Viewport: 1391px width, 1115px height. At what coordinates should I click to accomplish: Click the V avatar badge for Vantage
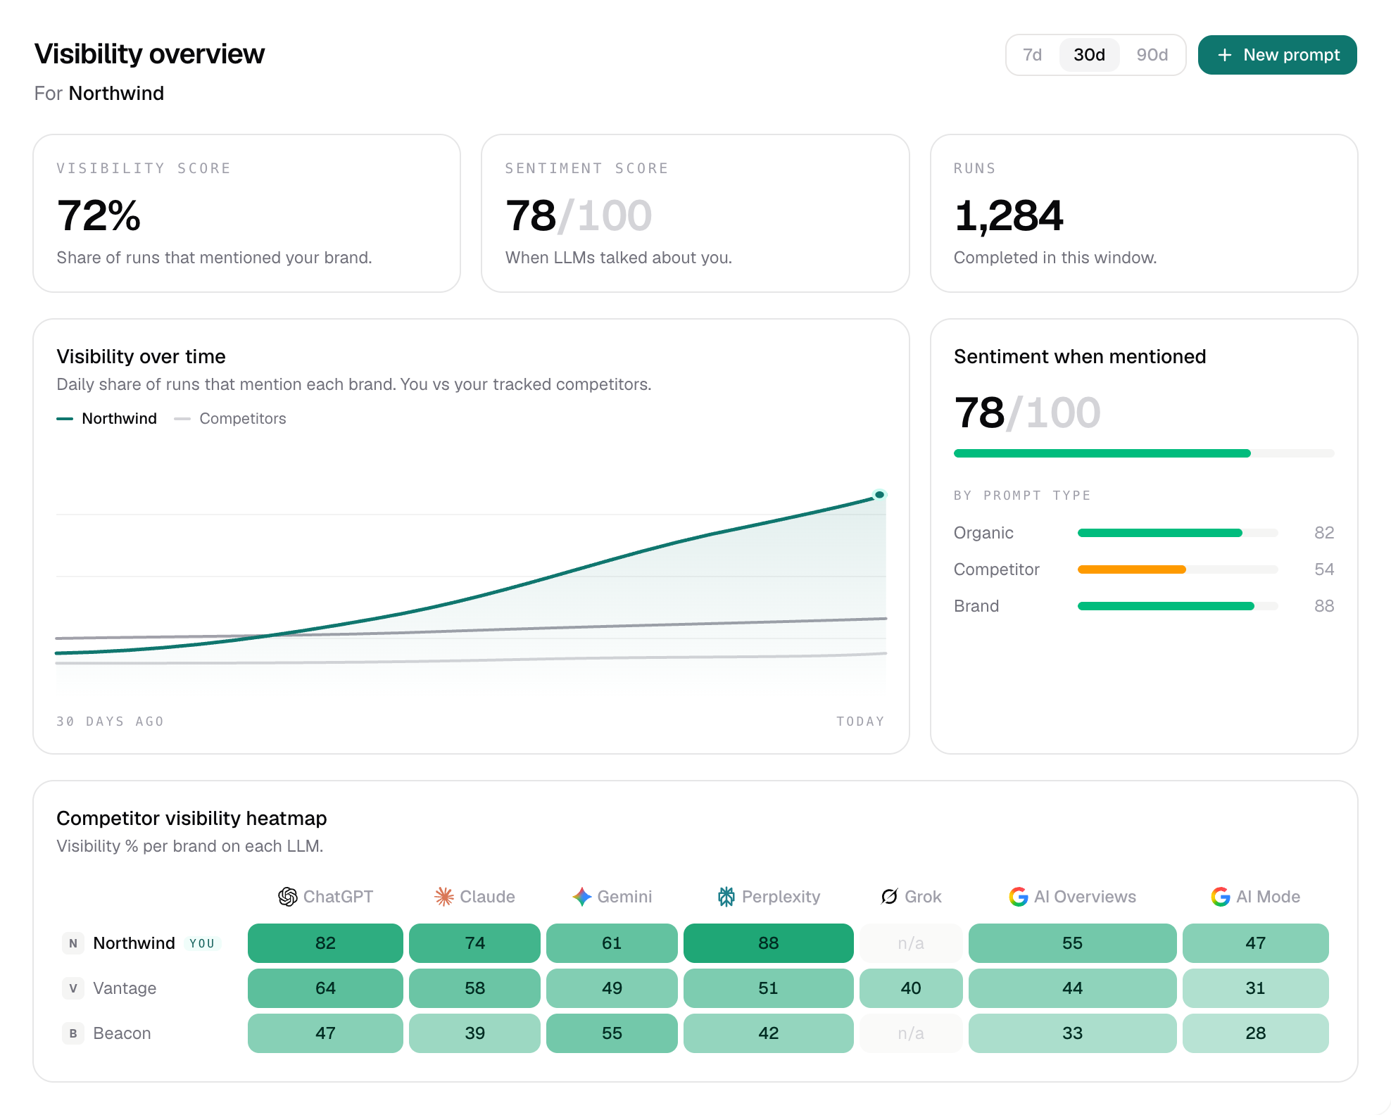[x=73, y=988]
